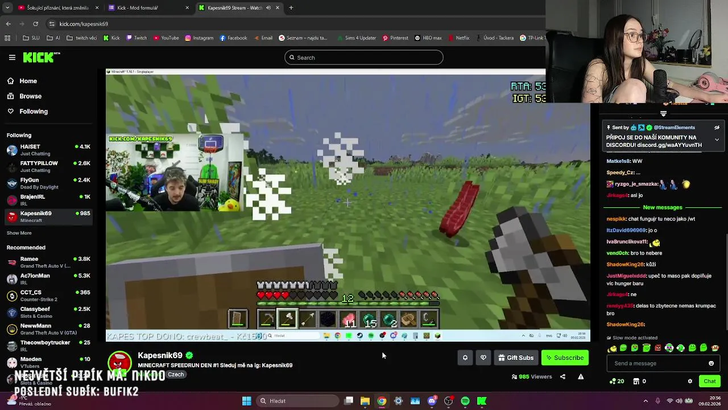This screenshot has width=728, height=410.
Task: Collapse the chat top leaderboard handle
Action: click(663, 114)
